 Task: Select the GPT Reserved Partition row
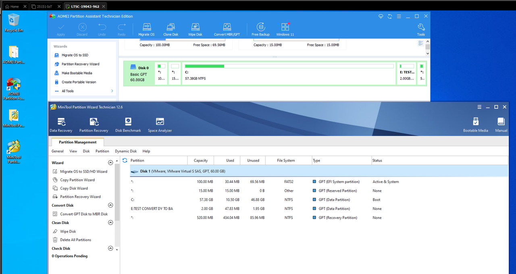318,191
